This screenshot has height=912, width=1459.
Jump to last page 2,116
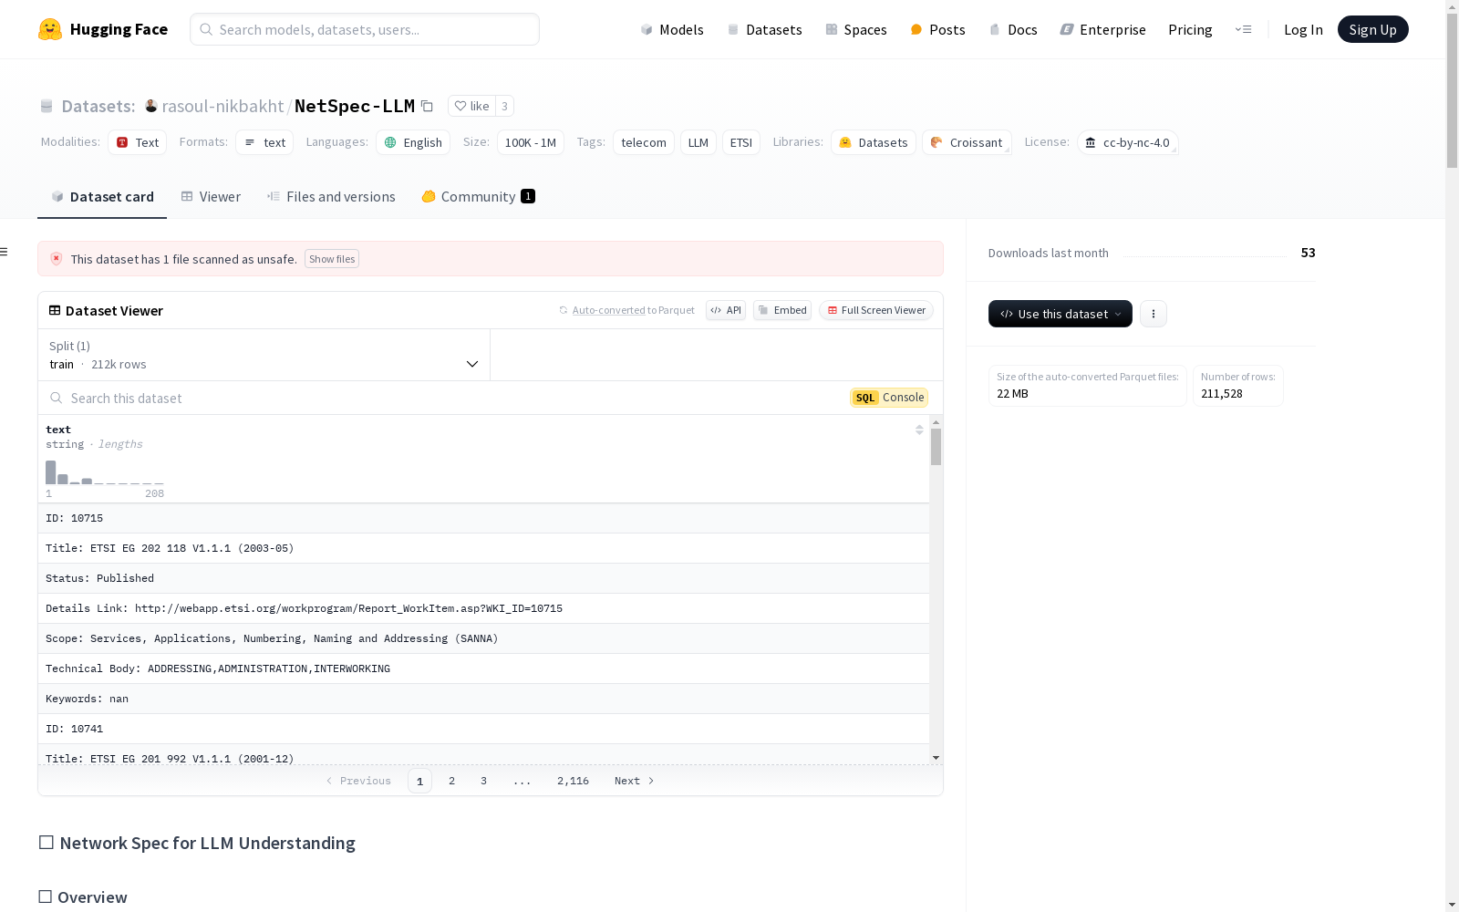pos(573,781)
